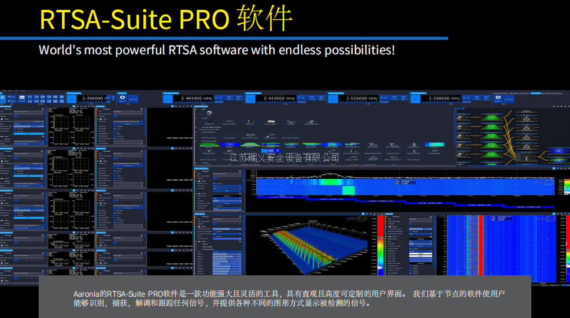Click the Record icon beside 2.400000 display

pyautogui.click(x=122, y=99)
